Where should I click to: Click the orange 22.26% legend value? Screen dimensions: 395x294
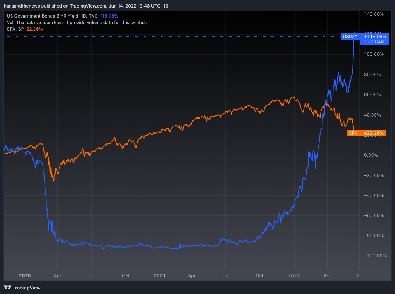pyautogui.click(x=34, y=29)
